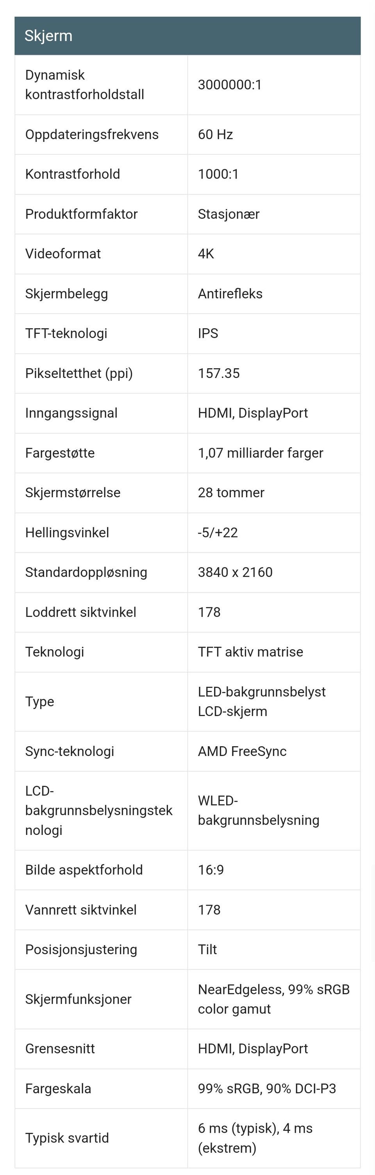Click the 3000000:1 dynamic contrast value
The height and width of the screenshot is (1175, 375).
click(x=230, y=85)
